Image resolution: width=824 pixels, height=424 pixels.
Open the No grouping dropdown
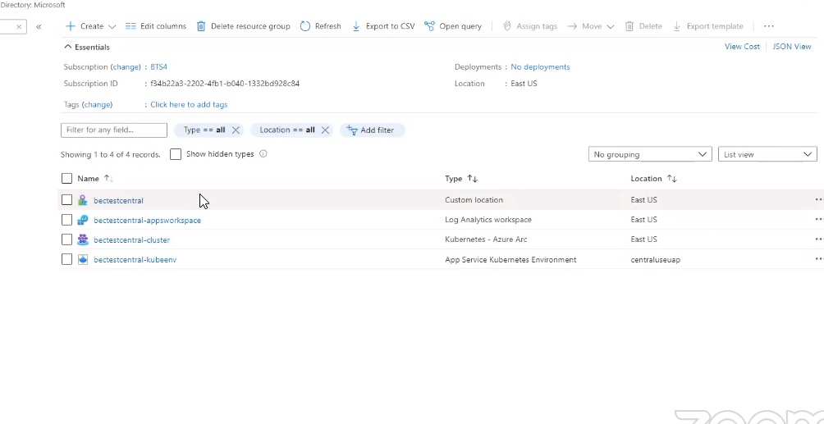pyautogui.click(x=650, y=154)
